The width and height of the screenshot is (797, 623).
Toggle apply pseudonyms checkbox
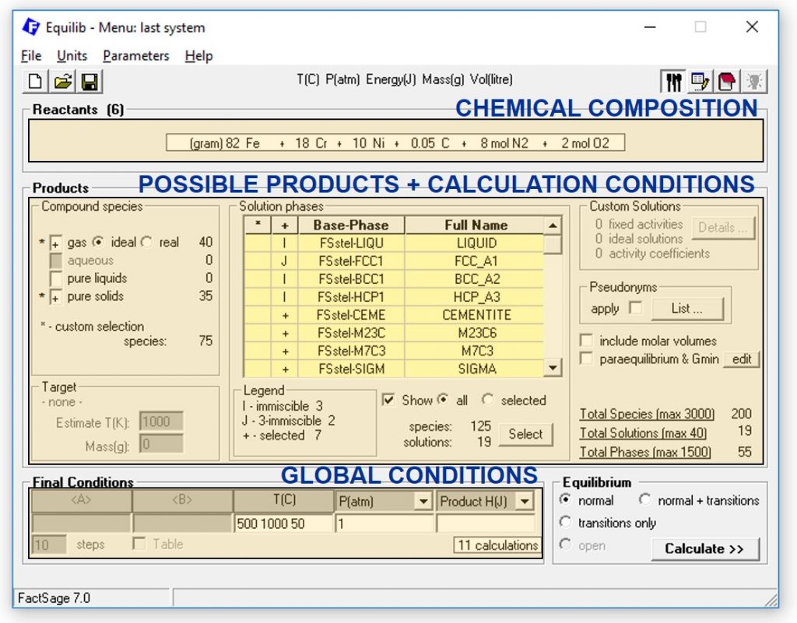635,308
